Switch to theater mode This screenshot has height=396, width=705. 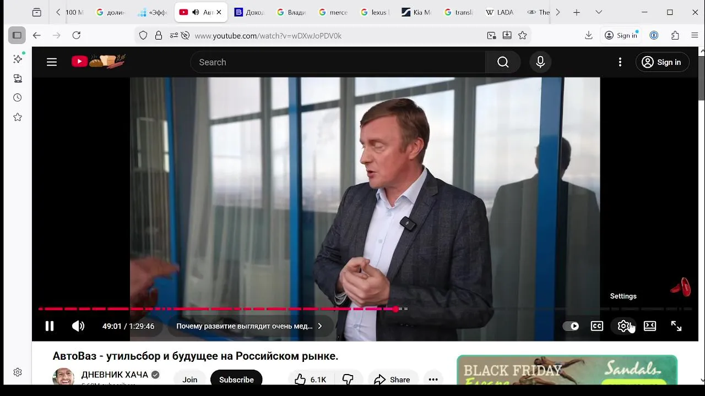(x=650, y=326)
